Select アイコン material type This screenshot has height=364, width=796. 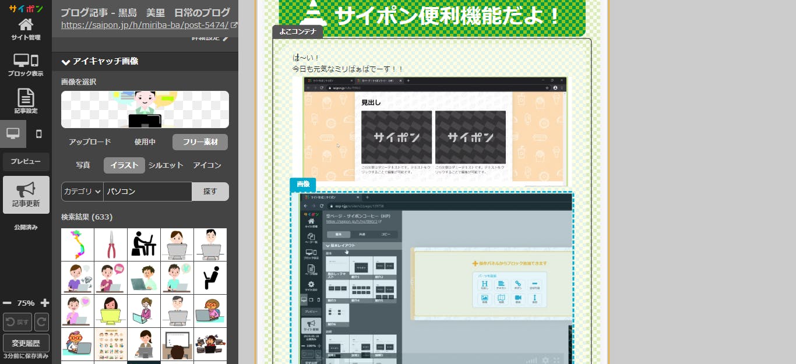pyautogui.click(x=207, y=165)
